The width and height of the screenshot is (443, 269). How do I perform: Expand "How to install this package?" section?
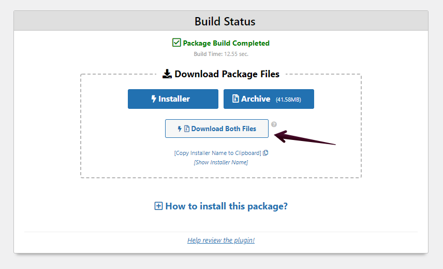coord(226,206)
